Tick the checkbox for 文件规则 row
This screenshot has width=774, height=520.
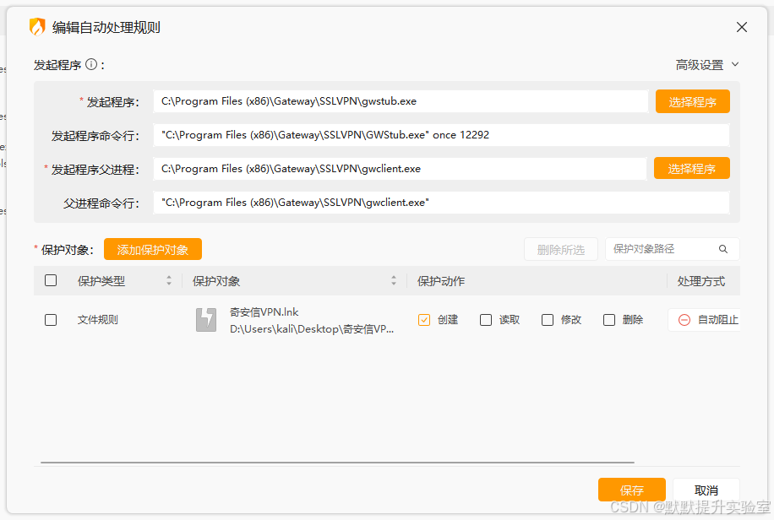pyautogui.click(x=51, y=320)
